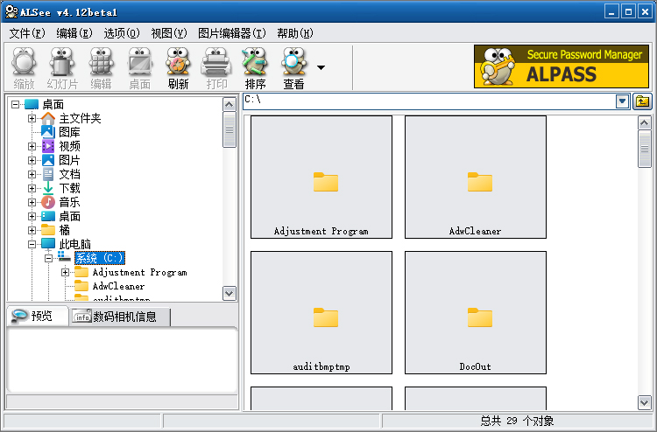Click the View (查看) toolbar icon
Viewport: 657px width, 432px height.
tap(293, 68)
